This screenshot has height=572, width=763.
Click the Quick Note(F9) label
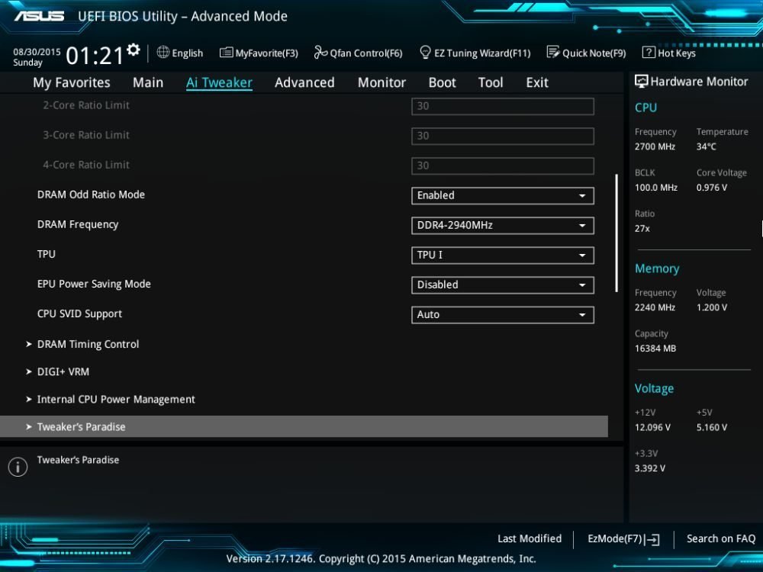594,53
